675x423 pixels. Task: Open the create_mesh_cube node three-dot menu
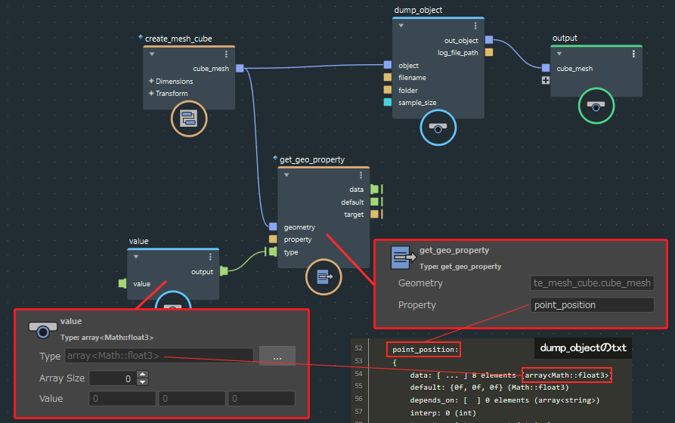click(x=226, y=54)
